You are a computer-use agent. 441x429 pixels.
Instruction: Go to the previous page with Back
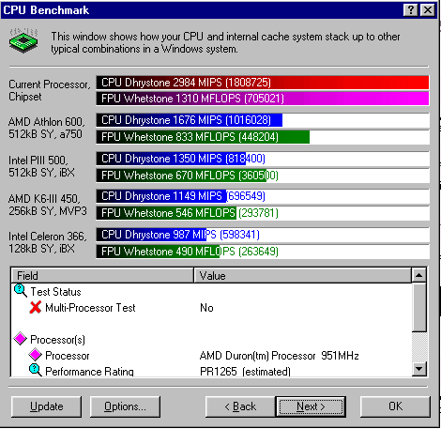click(x=240, y=406)
